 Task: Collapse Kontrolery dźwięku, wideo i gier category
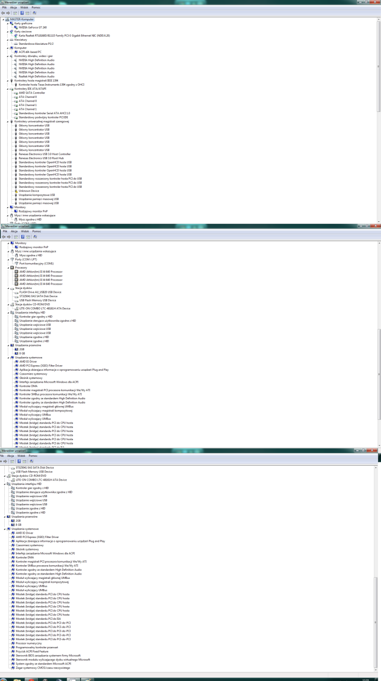(8, 56)
